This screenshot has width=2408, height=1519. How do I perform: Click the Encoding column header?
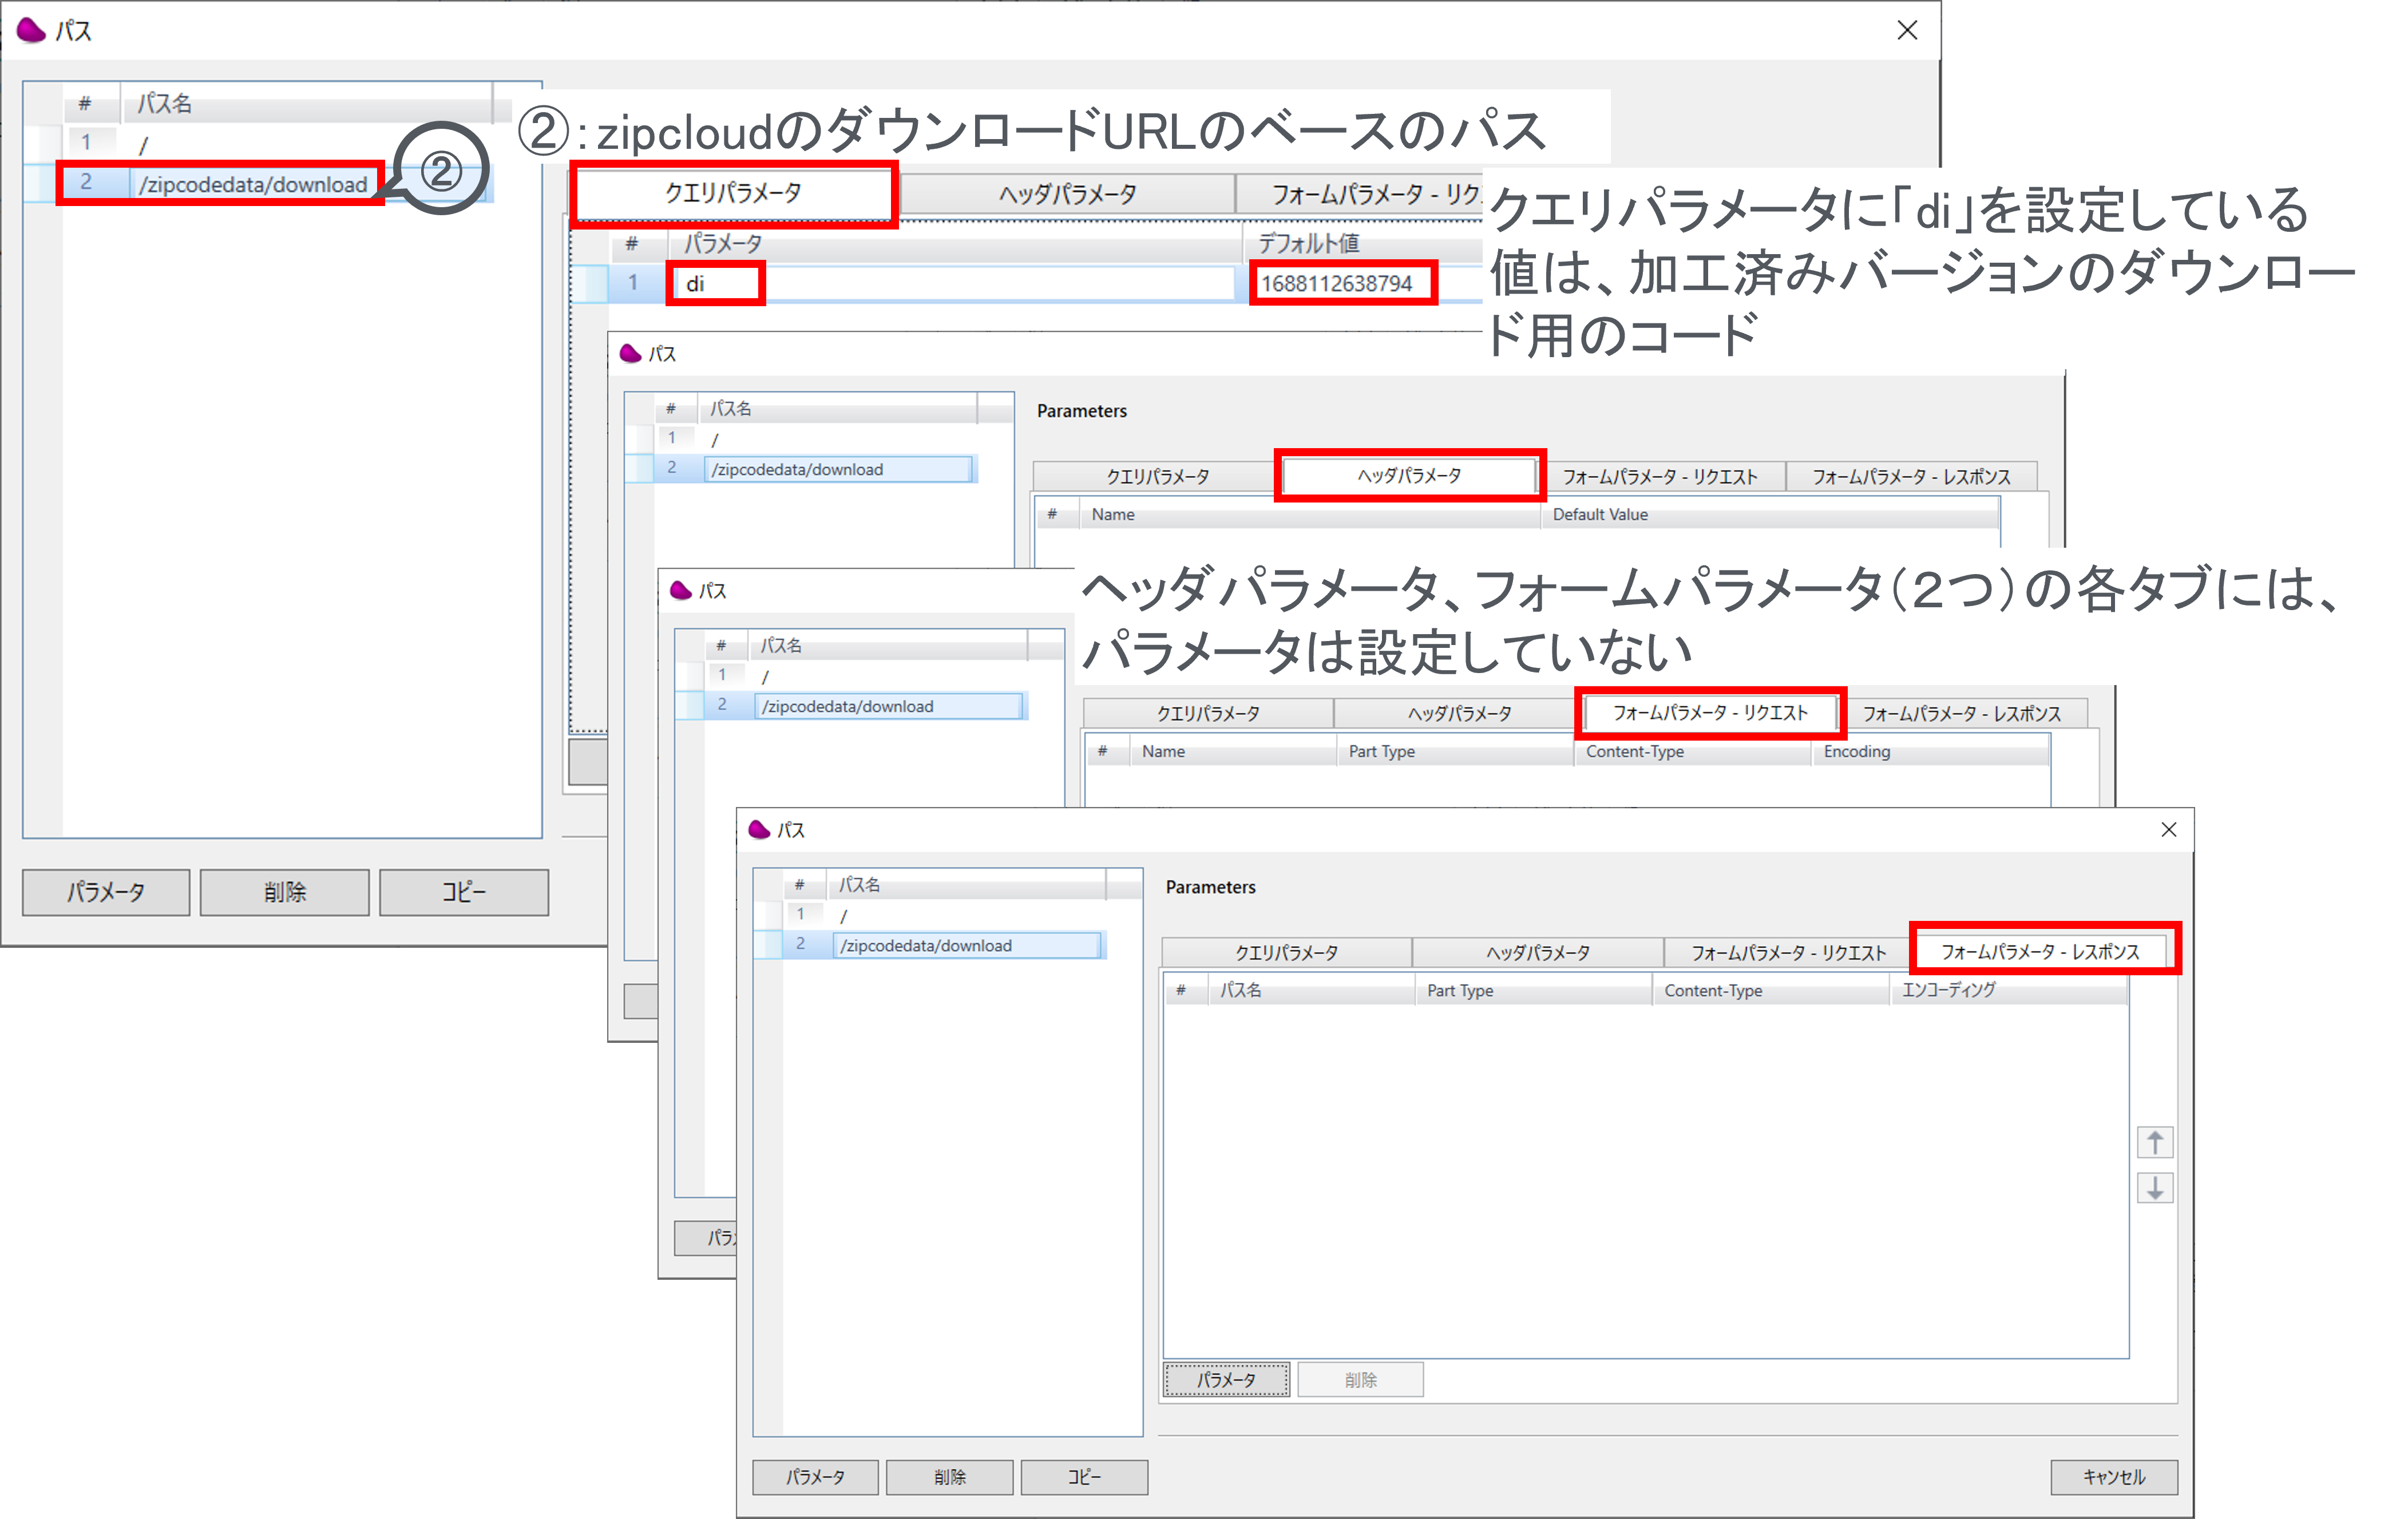[x=1930, y=751]
